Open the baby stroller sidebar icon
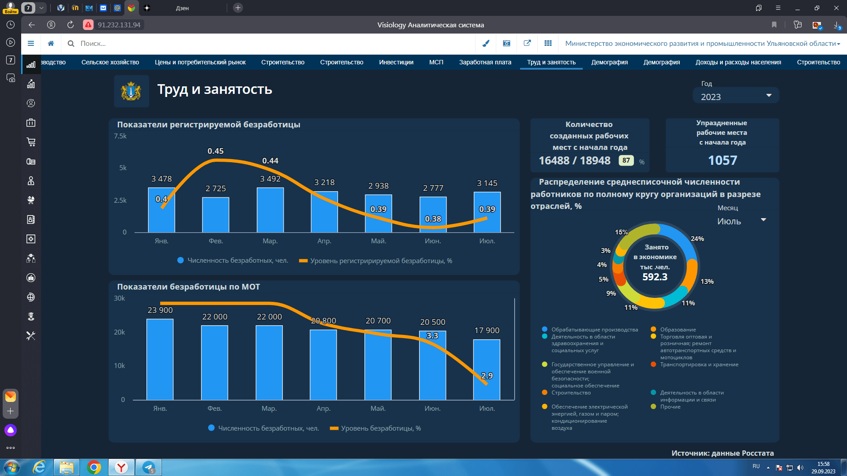This screenshot has width=847, height=476. point(31,200)
